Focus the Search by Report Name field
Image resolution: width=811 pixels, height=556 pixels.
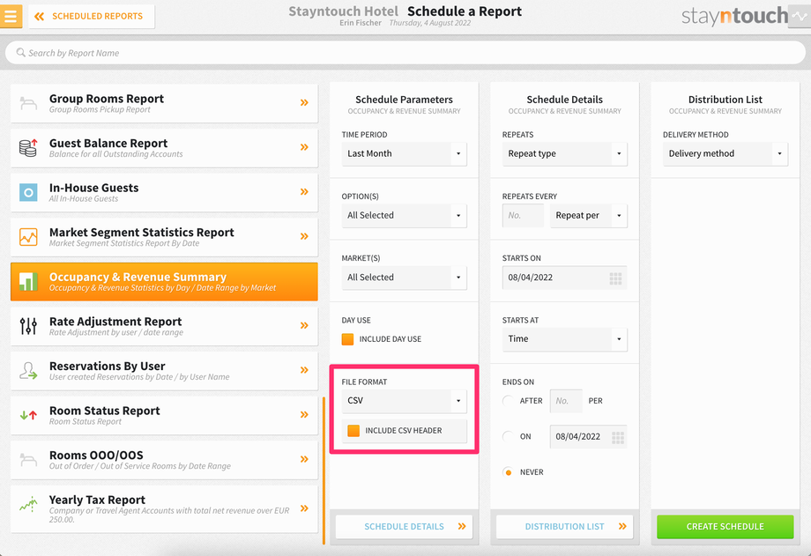coord(405,53)
